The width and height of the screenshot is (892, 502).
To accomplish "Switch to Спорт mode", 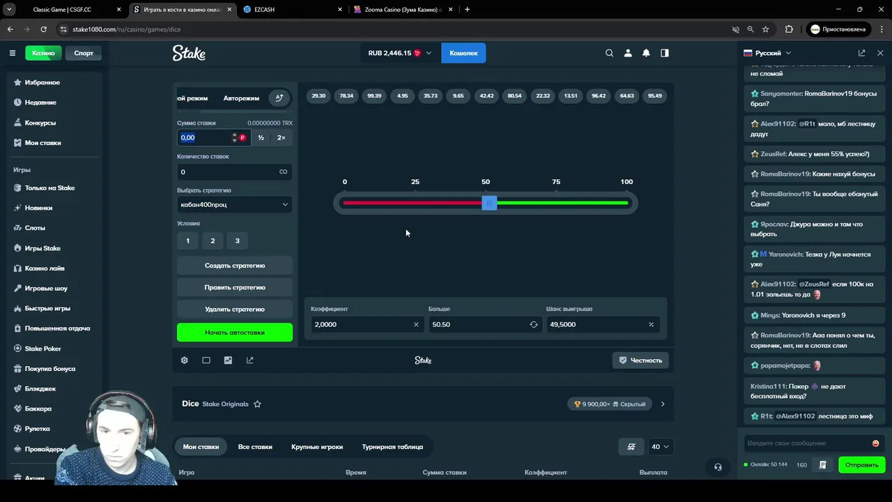I will (84, 53).
